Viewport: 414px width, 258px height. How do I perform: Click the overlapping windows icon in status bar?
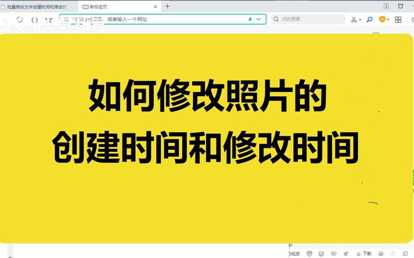[x=405, y=254]
